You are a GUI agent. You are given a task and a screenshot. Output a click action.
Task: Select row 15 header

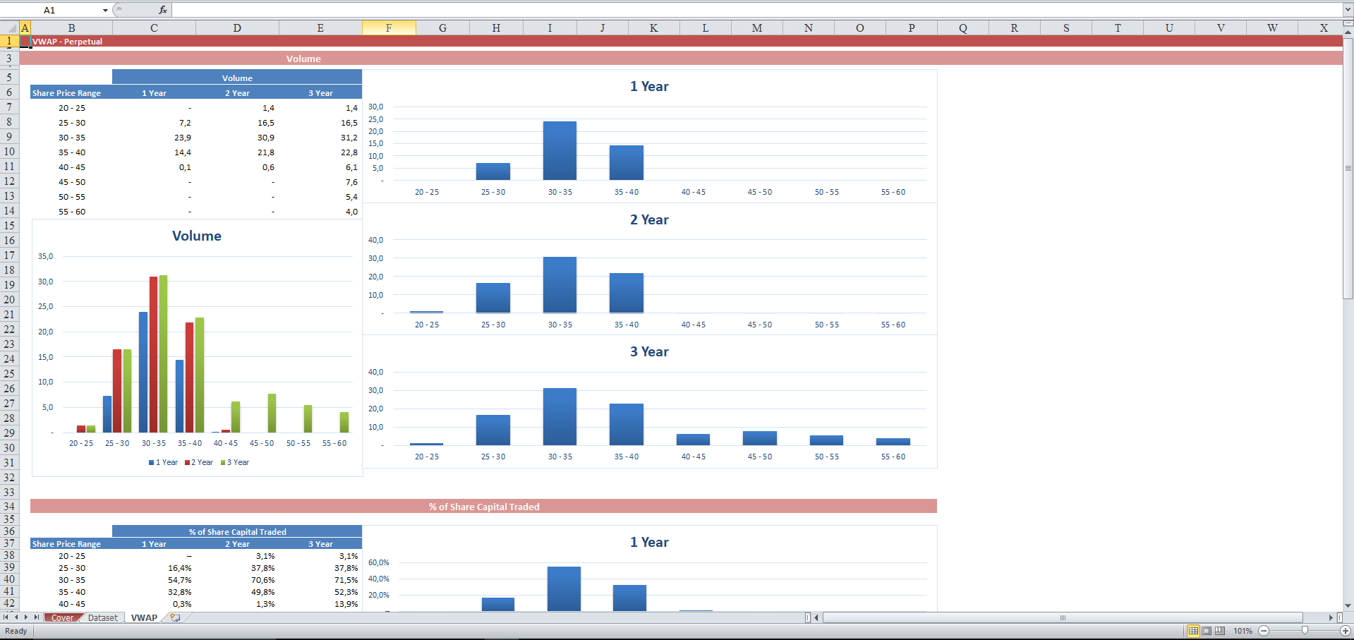pyautogui.click(x=9, y=226)
